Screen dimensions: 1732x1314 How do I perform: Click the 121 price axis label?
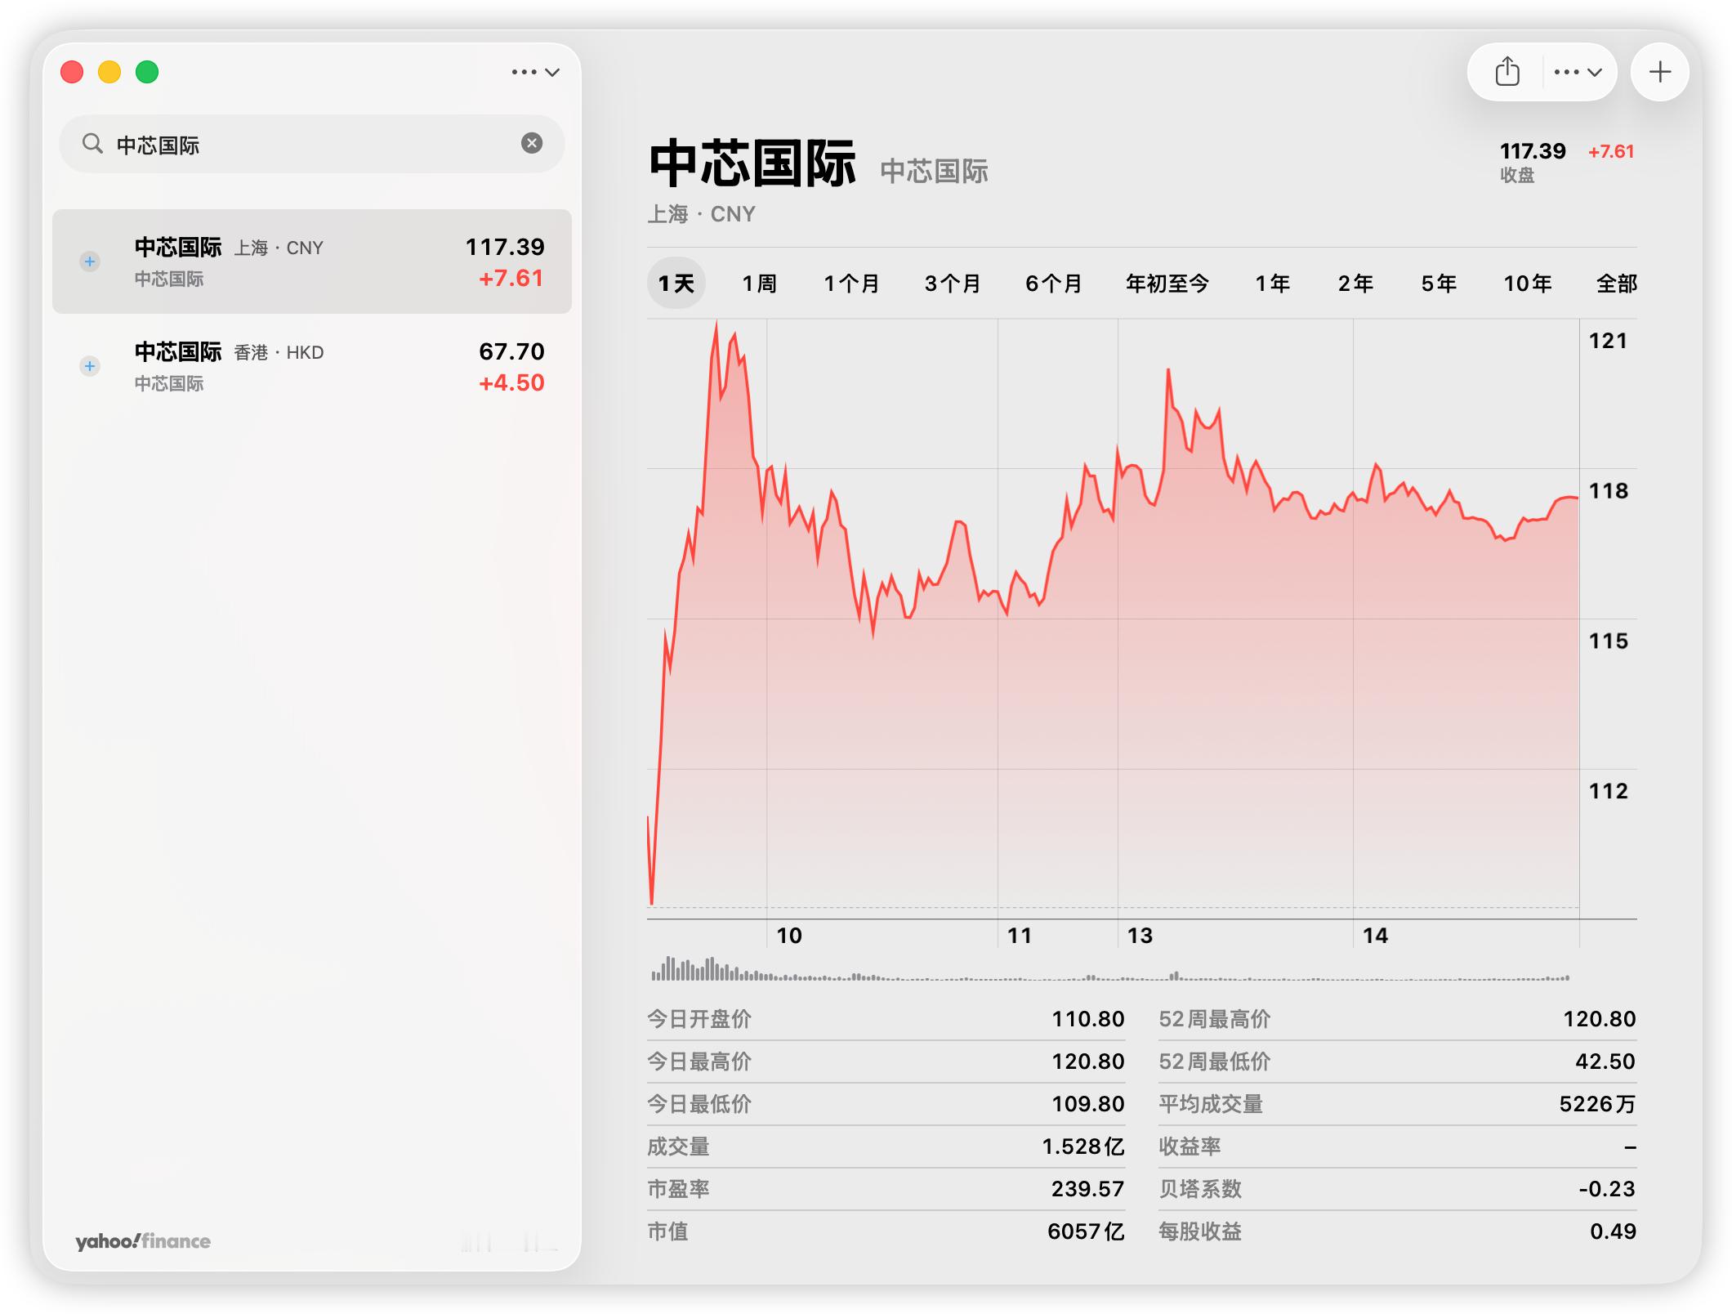coord(1608,341)
